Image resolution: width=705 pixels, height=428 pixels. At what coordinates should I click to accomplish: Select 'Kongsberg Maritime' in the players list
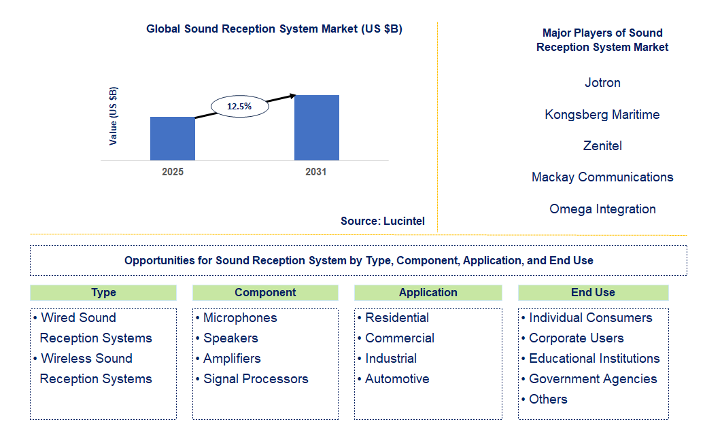pyautogui.click(x=602, y=115)
